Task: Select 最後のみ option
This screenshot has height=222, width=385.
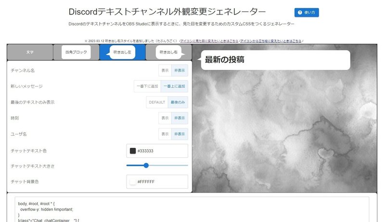Action: (178, 102)
